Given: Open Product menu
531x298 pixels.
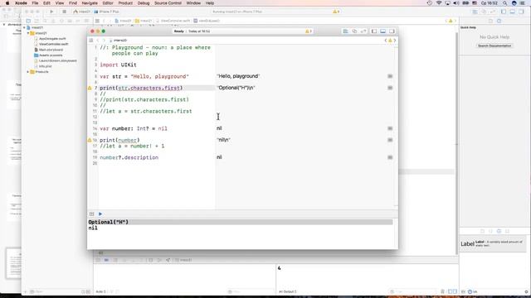Looking at the screenshot, I should click(125, 3).
